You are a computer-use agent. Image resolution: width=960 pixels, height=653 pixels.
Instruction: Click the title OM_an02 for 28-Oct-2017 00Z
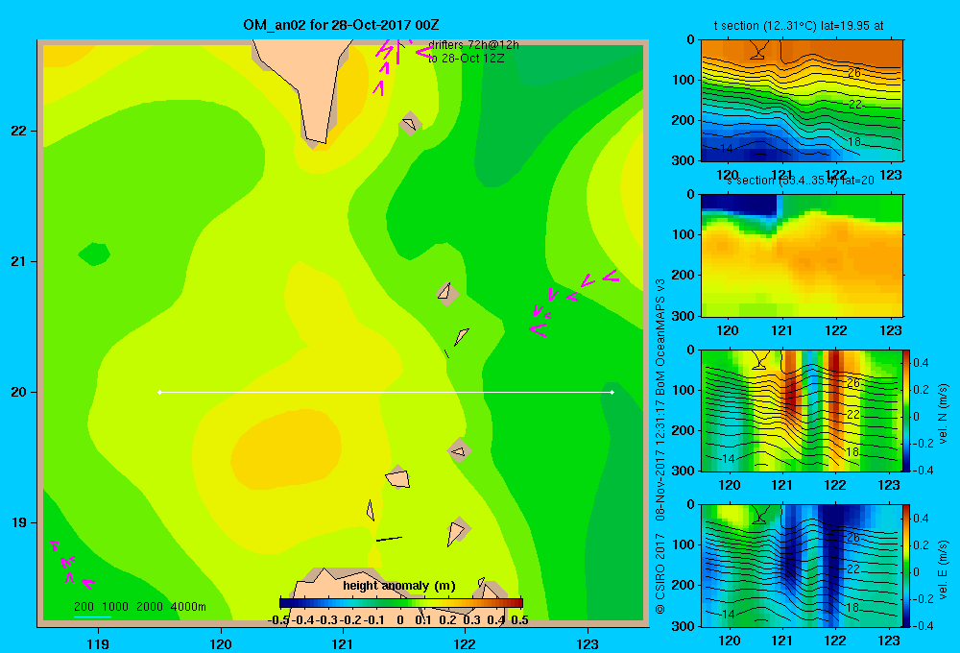tap(341, 25)
